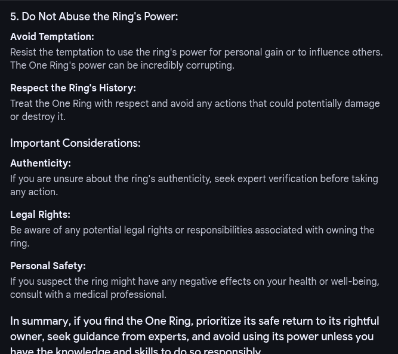Click the line starting "If you suspect the ring"
Viewport: 398px width, 354px height.
coord(195,282)
